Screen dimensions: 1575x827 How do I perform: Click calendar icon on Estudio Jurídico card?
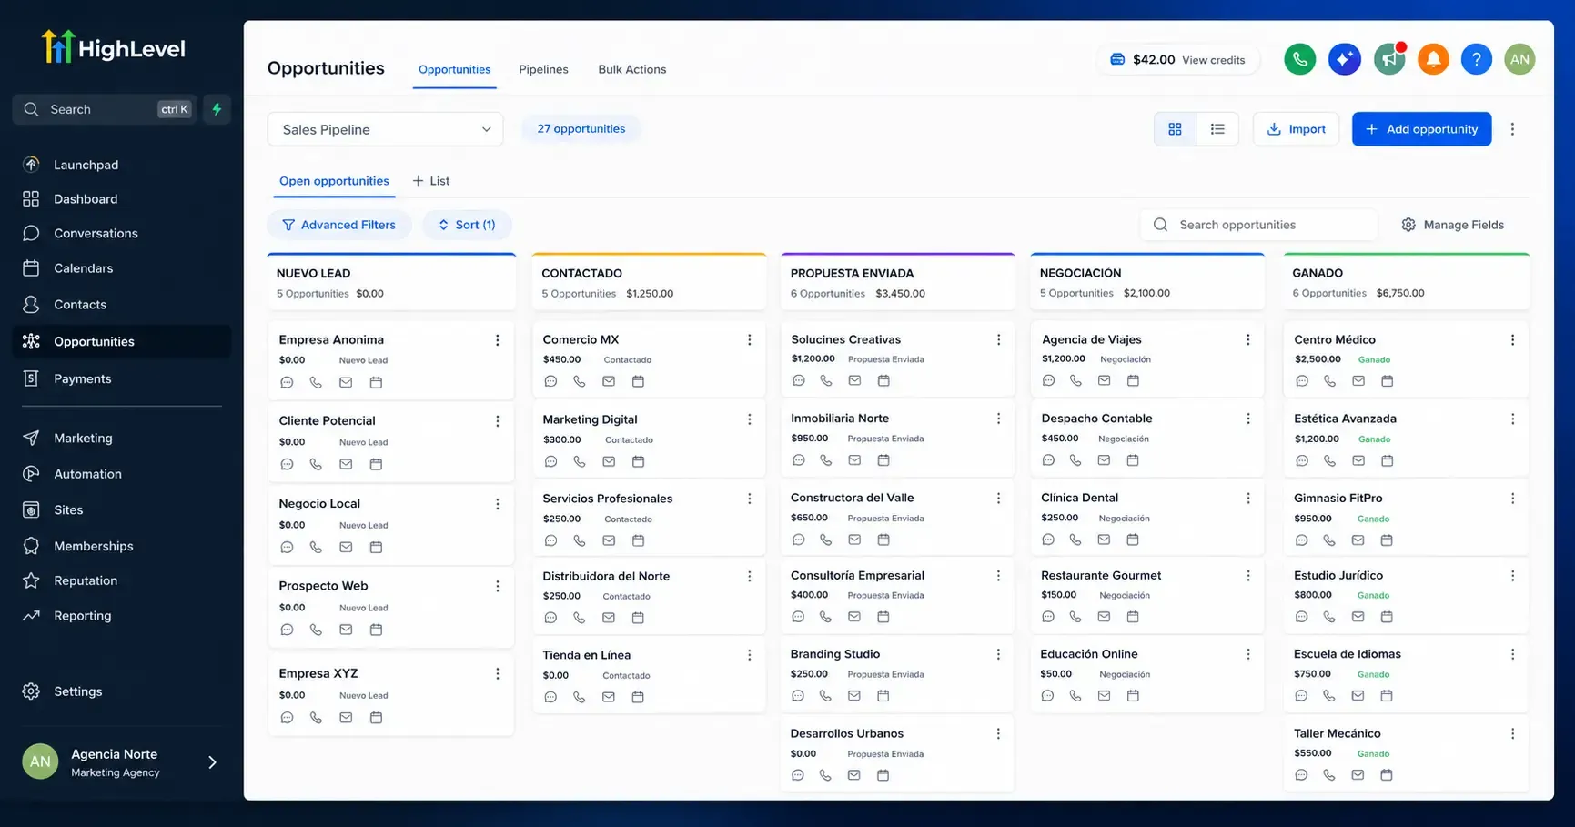[x=1387, y=617]
